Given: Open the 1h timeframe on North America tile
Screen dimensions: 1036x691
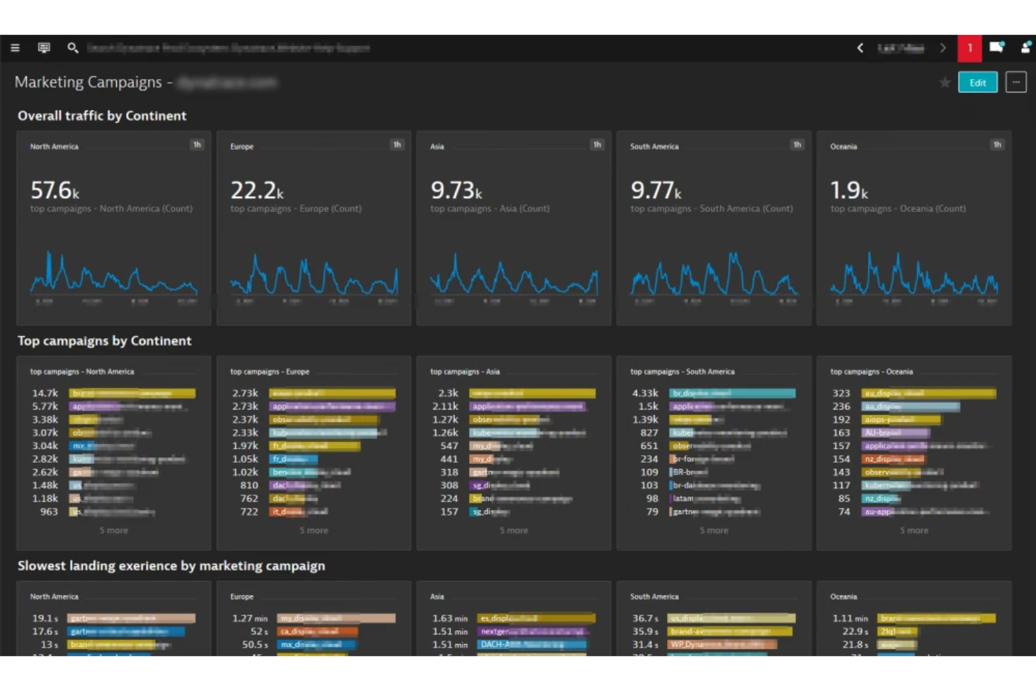Looking at the screenshot, I should pyautogui.click(x=197, y=144).
